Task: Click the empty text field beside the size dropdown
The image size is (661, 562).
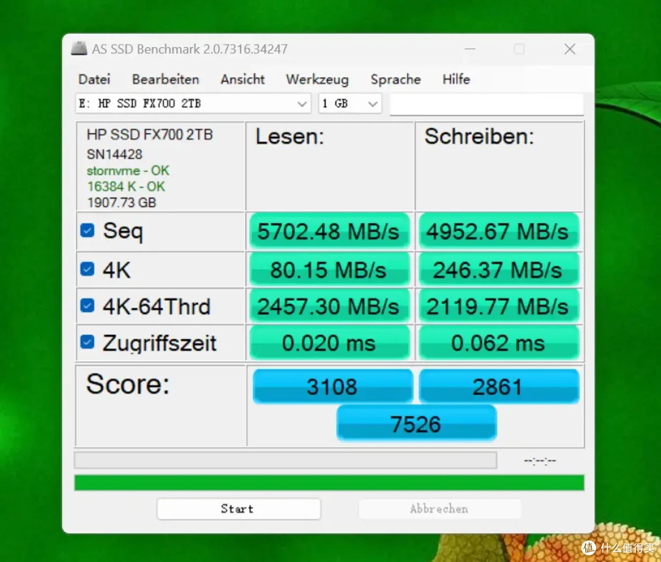Action: point(487,103)
